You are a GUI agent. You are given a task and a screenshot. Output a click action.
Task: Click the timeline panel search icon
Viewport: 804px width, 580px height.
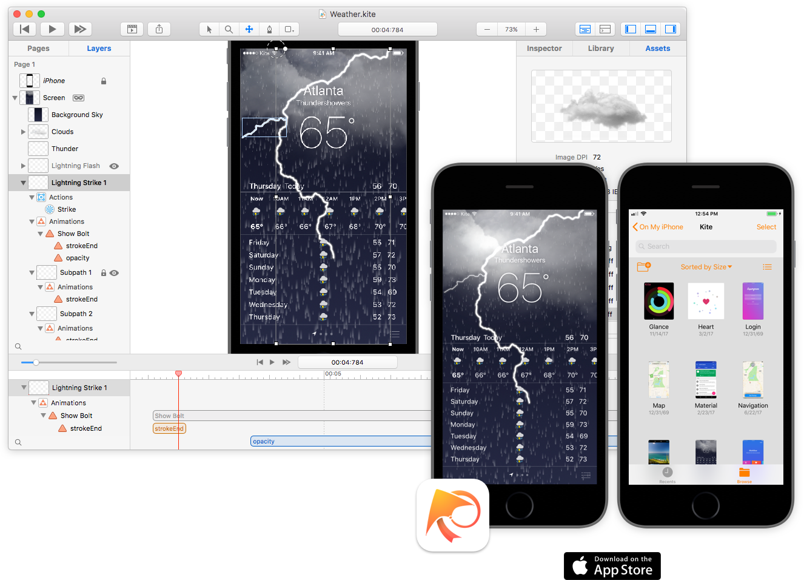(x=18, y=442)
